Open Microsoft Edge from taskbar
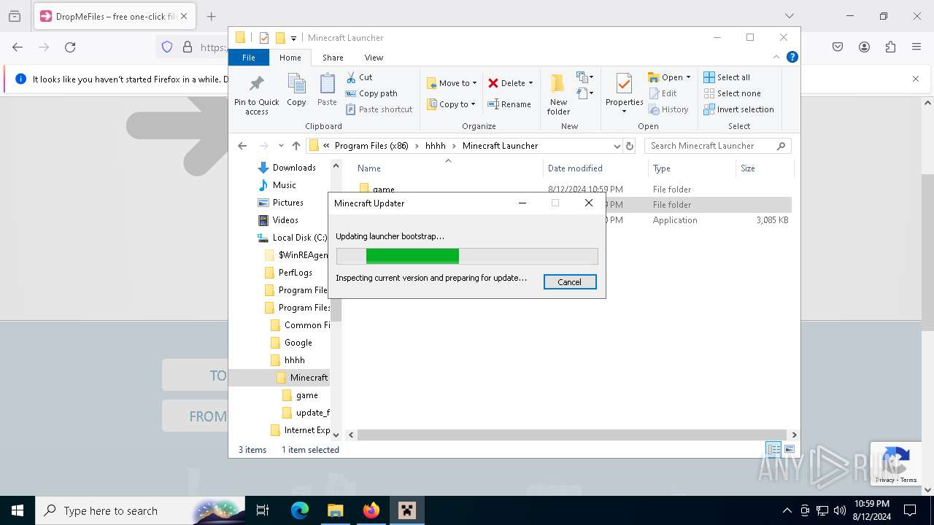This screenshot has width=934, height=525. 300,510
